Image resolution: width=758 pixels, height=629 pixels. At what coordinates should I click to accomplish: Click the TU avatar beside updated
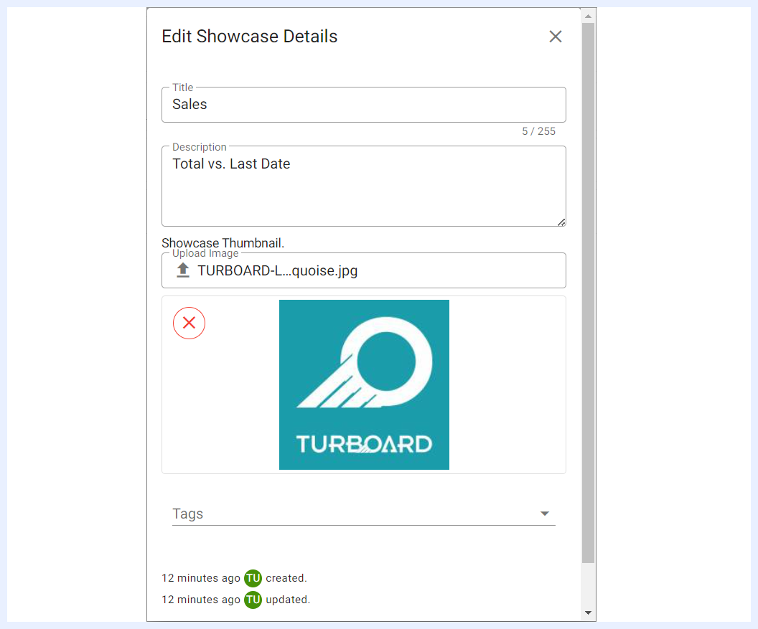click(253, 600)
